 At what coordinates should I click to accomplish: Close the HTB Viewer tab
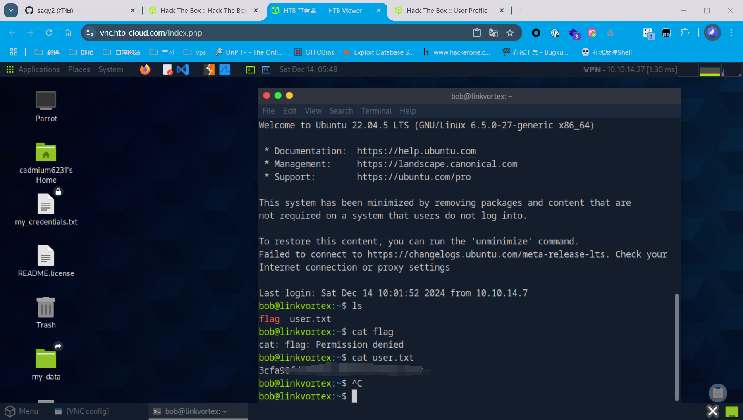[379, 10]
